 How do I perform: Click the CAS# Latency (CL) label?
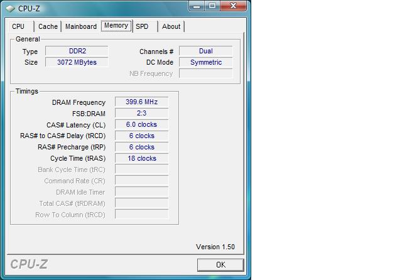(x=76, y=125)
